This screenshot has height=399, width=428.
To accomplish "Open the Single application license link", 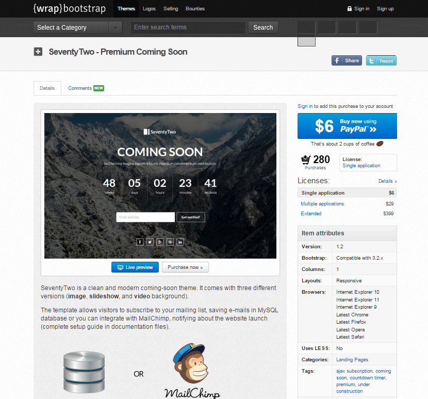I will coord(361,166).
